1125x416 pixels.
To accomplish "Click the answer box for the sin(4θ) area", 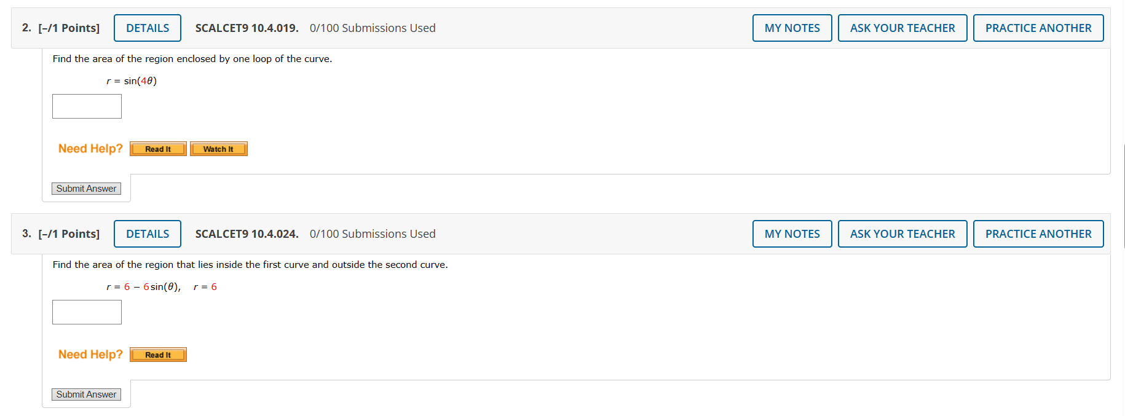I will pyautogui.click(x=86, y=106).
